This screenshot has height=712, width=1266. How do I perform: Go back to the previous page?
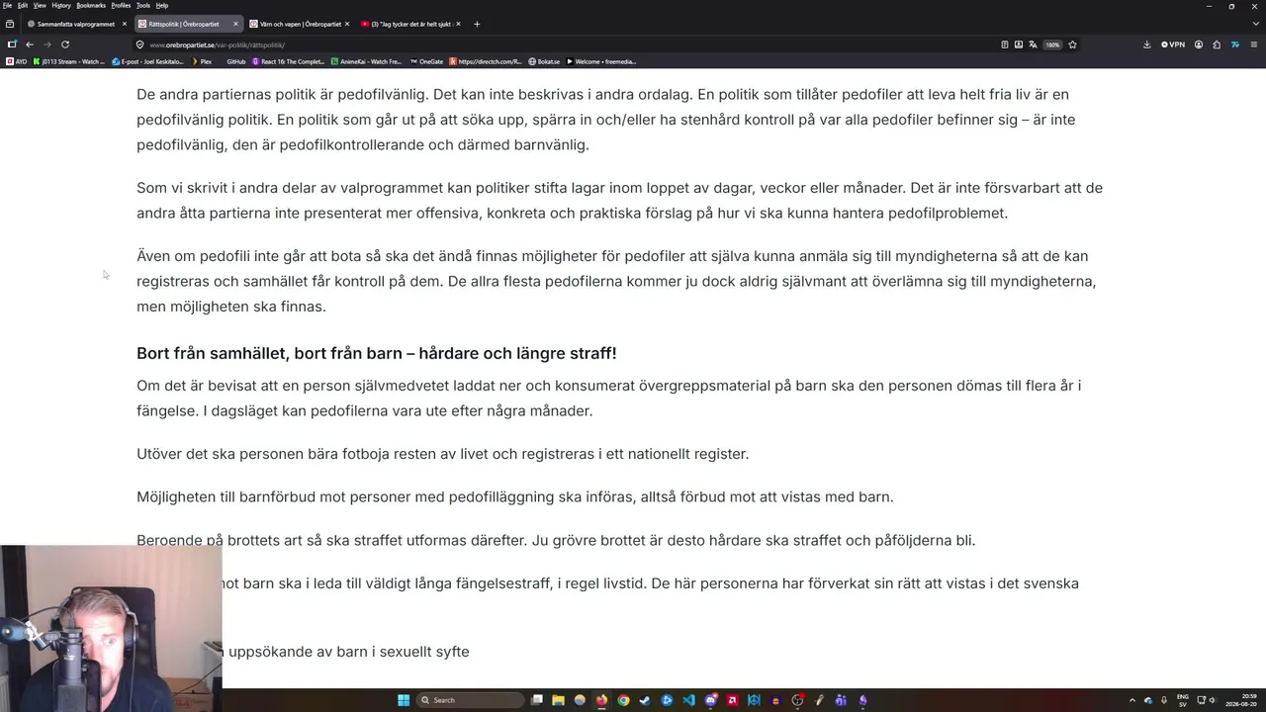(x=30, y=44)
